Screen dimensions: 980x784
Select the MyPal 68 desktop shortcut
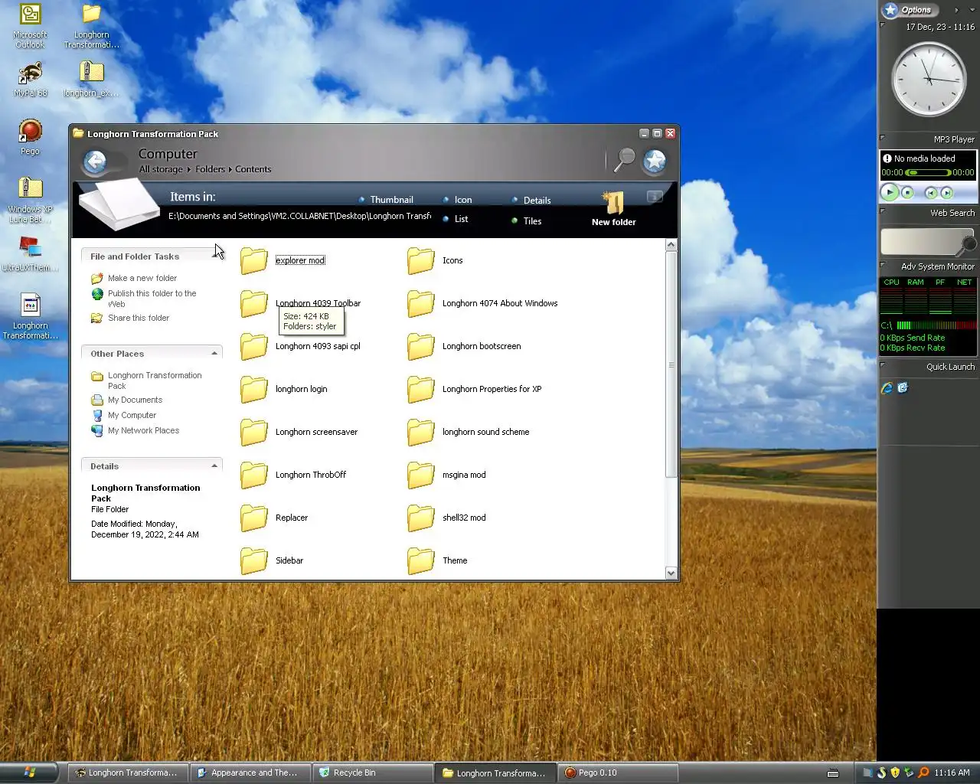pos(31,79)
